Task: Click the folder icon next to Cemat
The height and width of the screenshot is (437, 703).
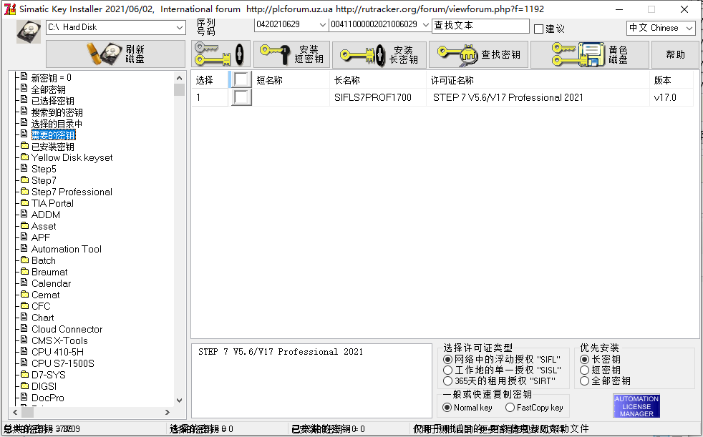Action: pos(24,295)
